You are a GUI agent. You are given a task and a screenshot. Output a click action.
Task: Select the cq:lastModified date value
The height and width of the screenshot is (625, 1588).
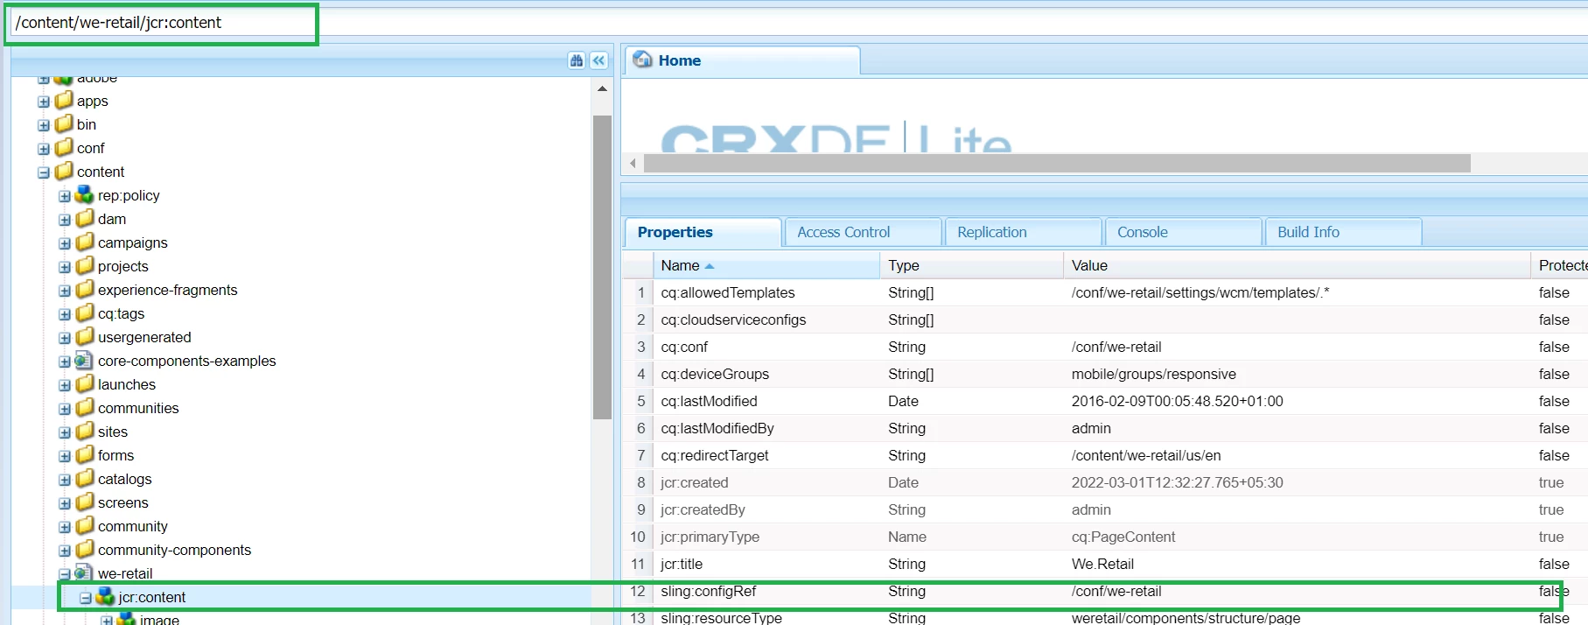1178,401
